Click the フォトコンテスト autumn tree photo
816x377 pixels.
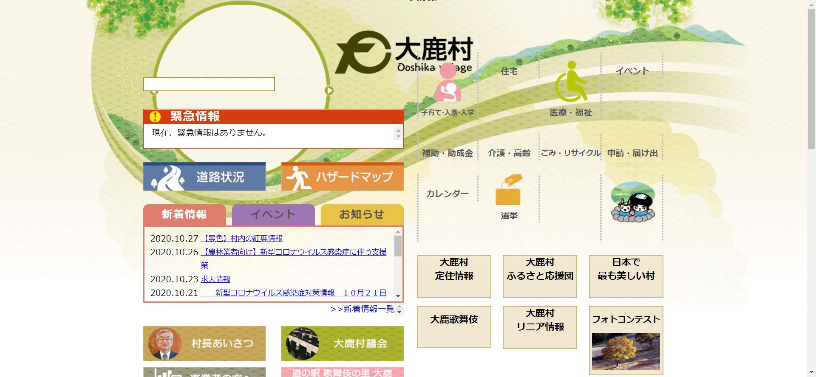tap(626, 352)
